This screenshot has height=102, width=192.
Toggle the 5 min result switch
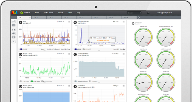point(32,81)
